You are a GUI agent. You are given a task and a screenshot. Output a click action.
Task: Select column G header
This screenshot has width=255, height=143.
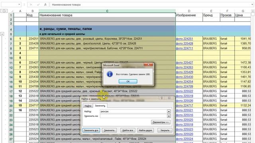(243, 11)
